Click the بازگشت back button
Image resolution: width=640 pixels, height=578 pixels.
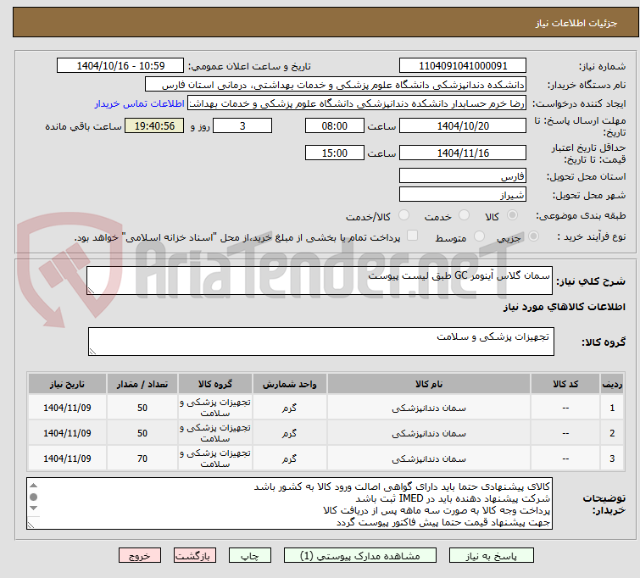(x=195, y=556)
